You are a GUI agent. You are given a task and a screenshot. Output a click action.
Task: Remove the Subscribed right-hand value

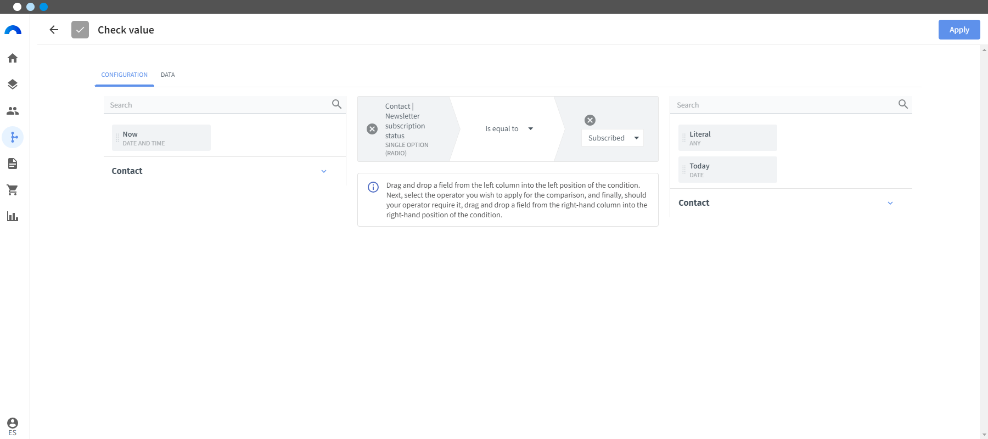point(590,120)
